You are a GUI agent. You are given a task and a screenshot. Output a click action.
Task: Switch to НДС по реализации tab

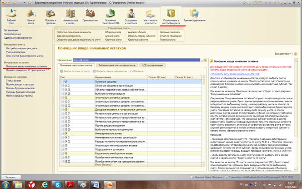[153, 66]
